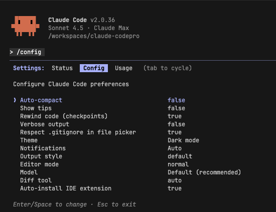Toggle Auto-install IDE extension setting
This screenshot has width=276, height=212.
[101, 188]
